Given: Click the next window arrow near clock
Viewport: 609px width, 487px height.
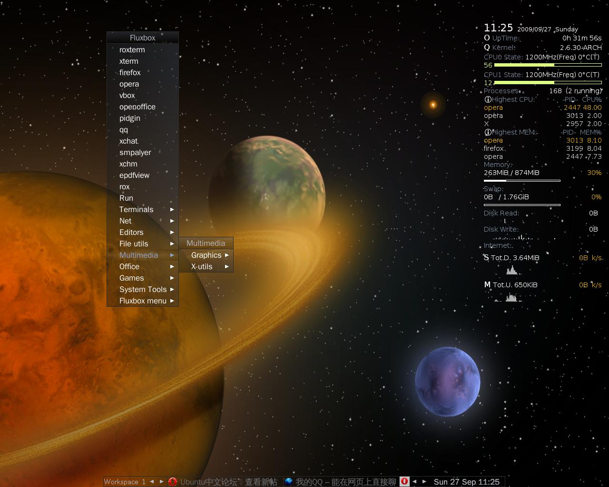Looking at the screenshot, I should click(x=424, y=481).
